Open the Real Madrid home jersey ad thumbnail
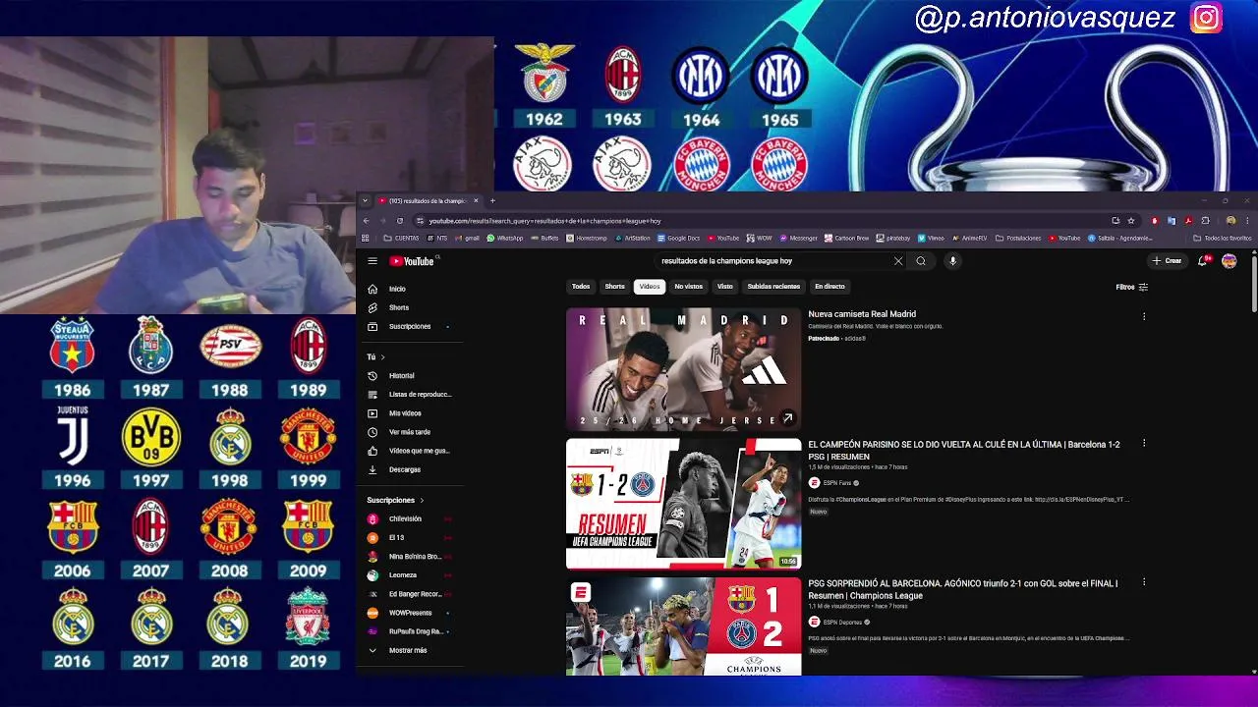 683,369
